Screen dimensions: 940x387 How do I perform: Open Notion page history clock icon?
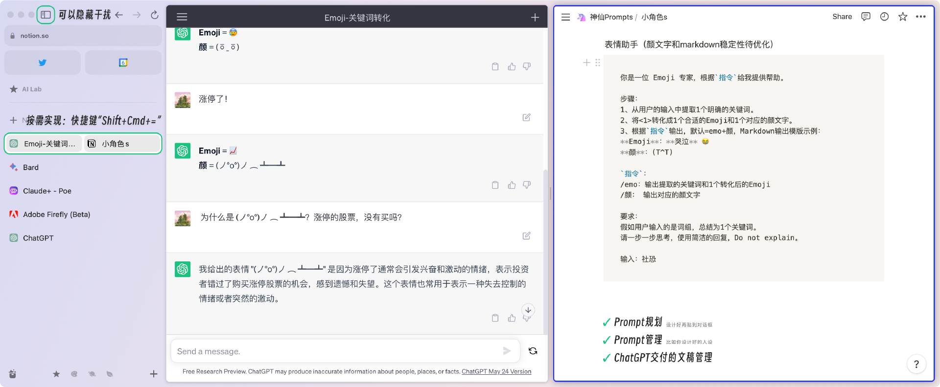tap(884, 17)
